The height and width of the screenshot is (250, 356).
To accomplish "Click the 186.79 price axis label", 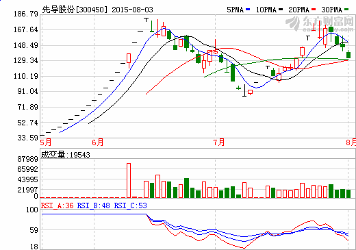I will click(26, 14).
